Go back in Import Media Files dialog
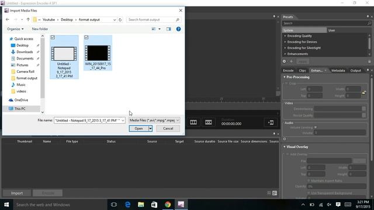Image resolution: width=374 pixels, height=210 pixels. point(8,19)
